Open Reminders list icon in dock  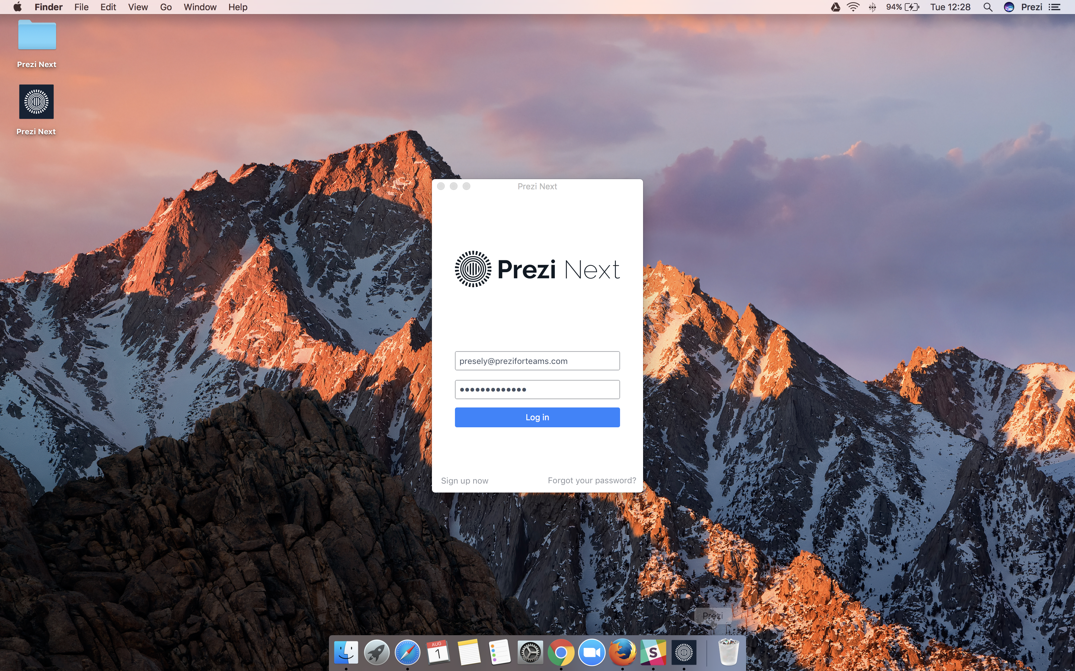(499, 652)
